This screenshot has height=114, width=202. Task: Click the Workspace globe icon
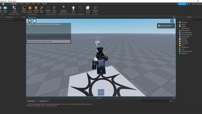click(180, 22)
